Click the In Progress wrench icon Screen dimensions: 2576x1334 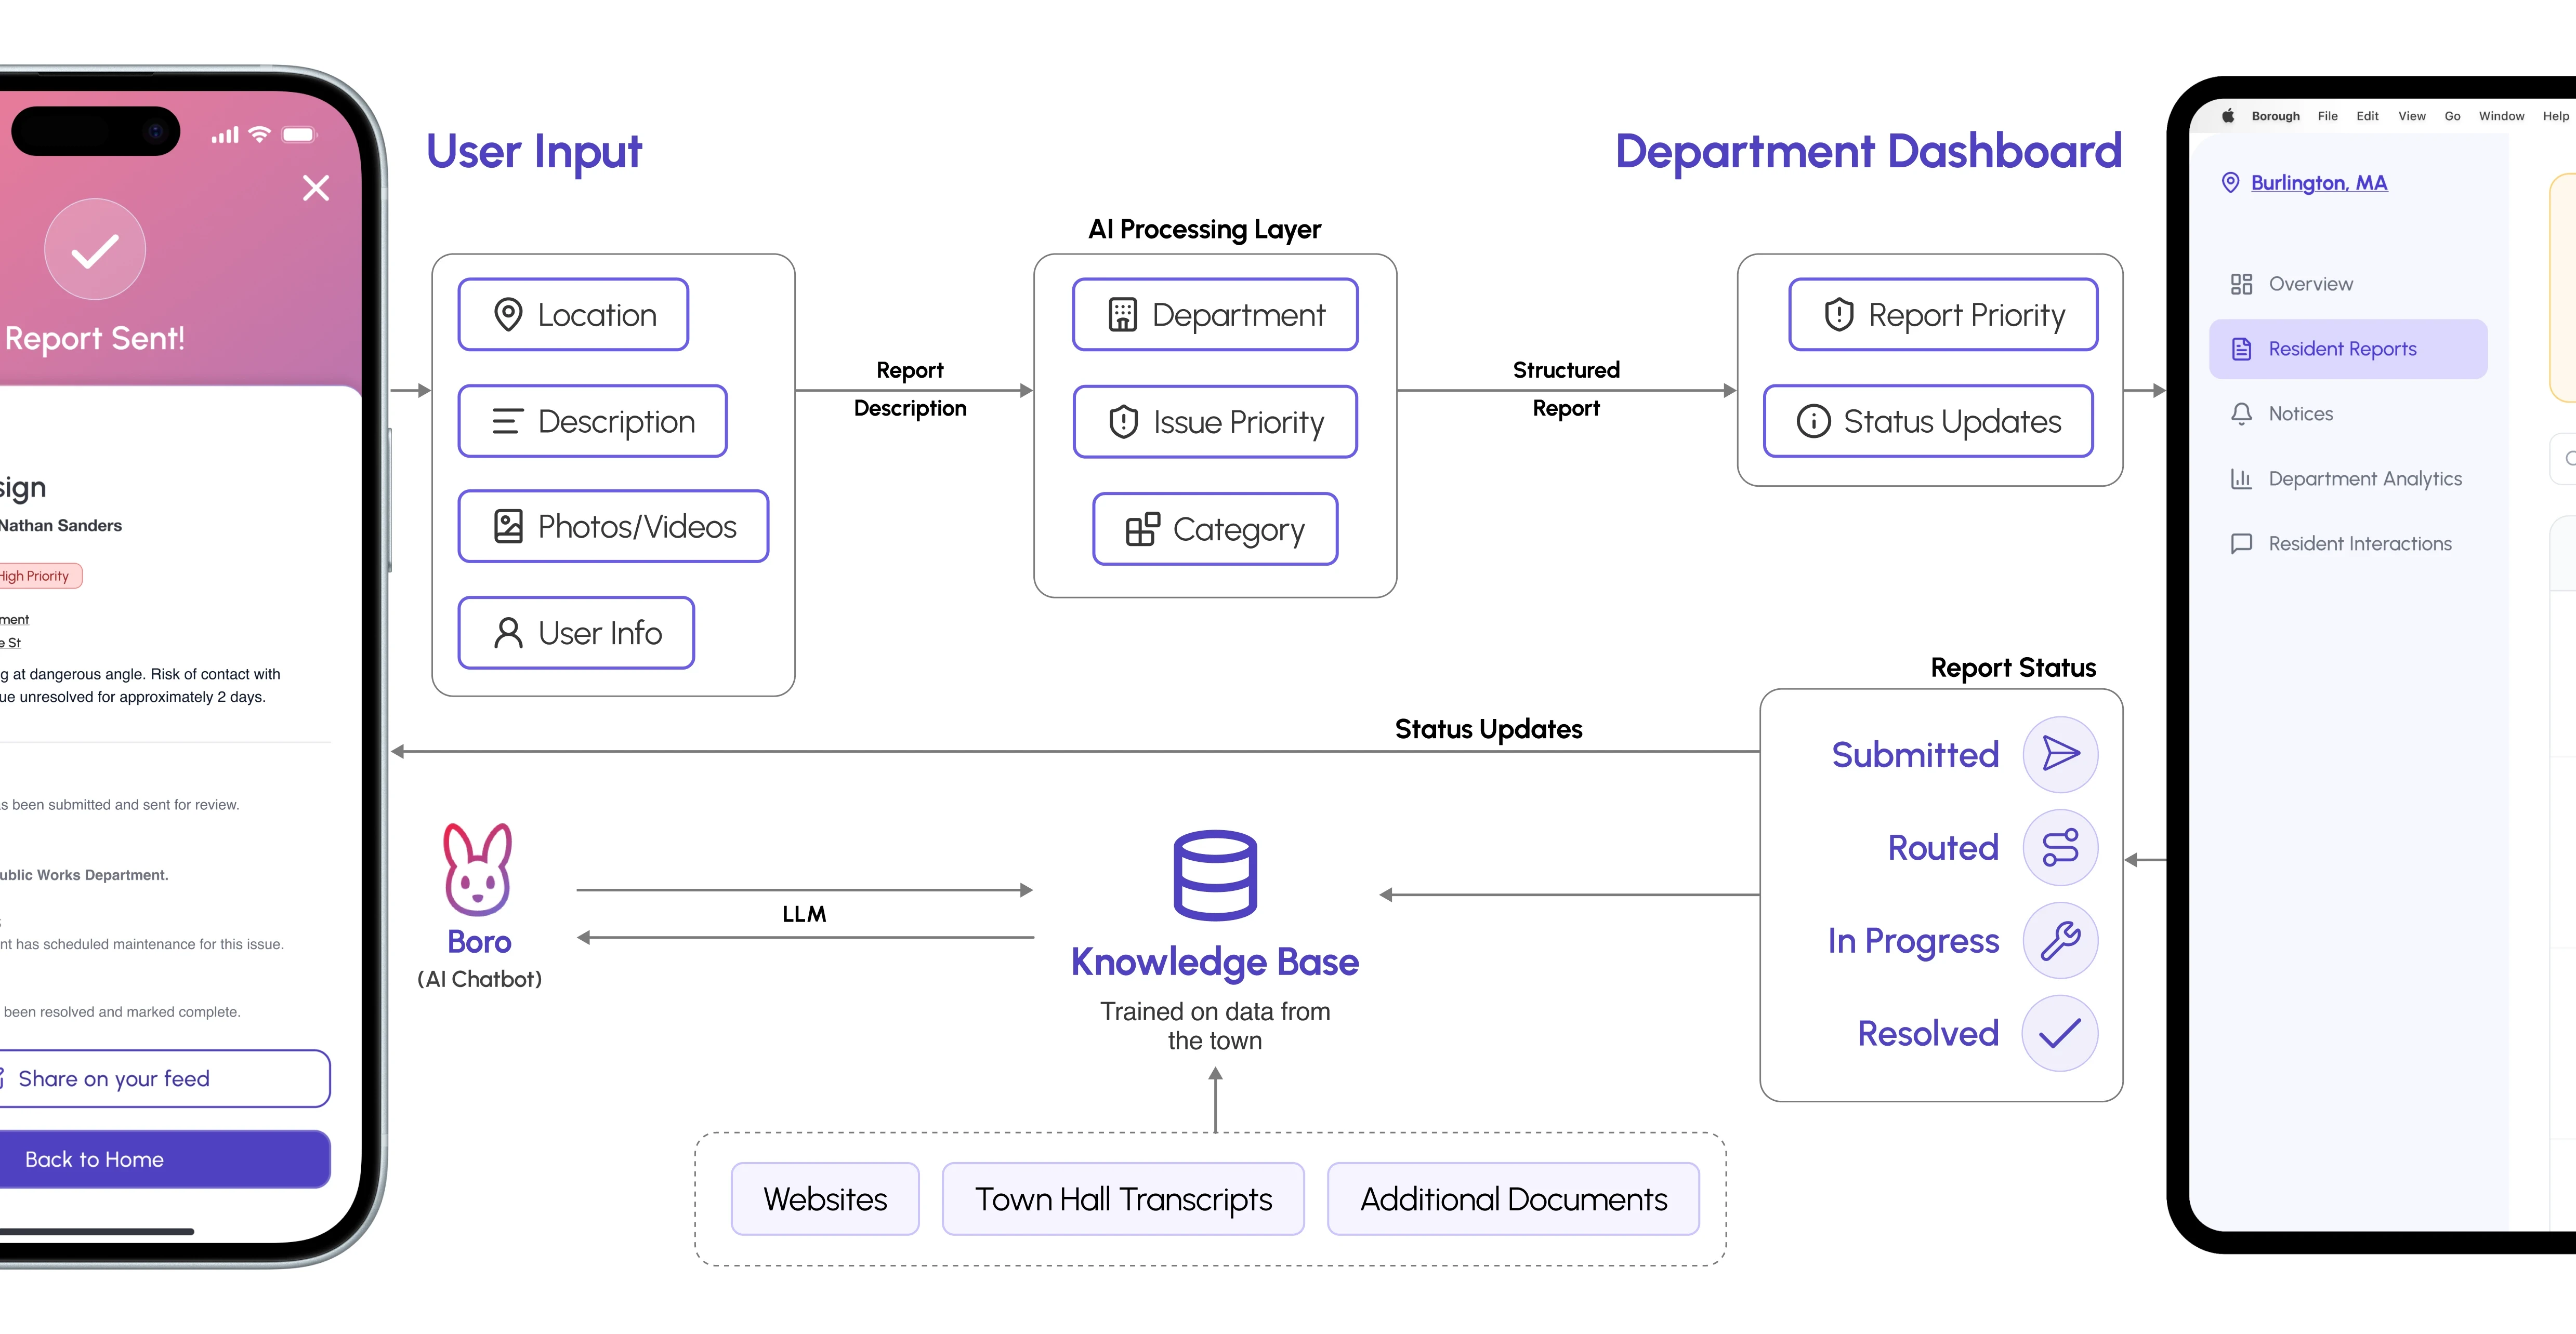(2060, 940)
